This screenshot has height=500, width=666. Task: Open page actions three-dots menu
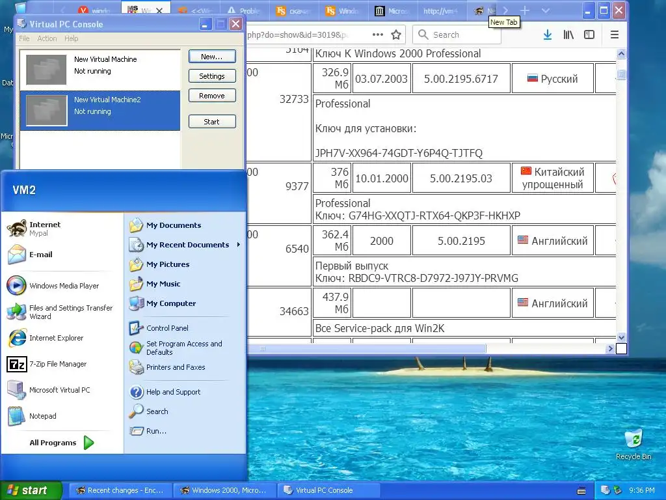(378, 35)
